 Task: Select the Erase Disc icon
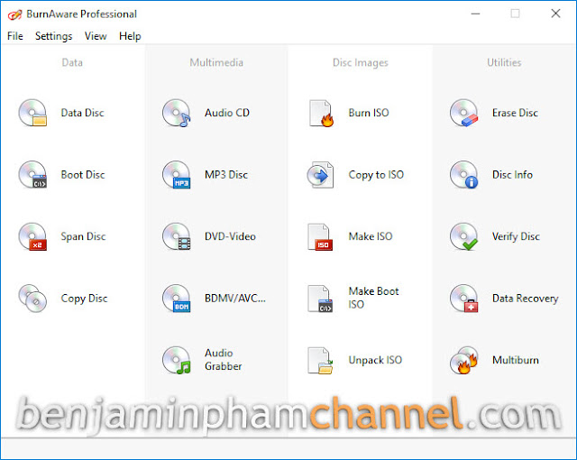(464, 113)
